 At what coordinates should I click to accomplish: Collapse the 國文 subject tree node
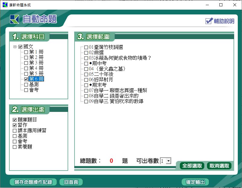15,47
